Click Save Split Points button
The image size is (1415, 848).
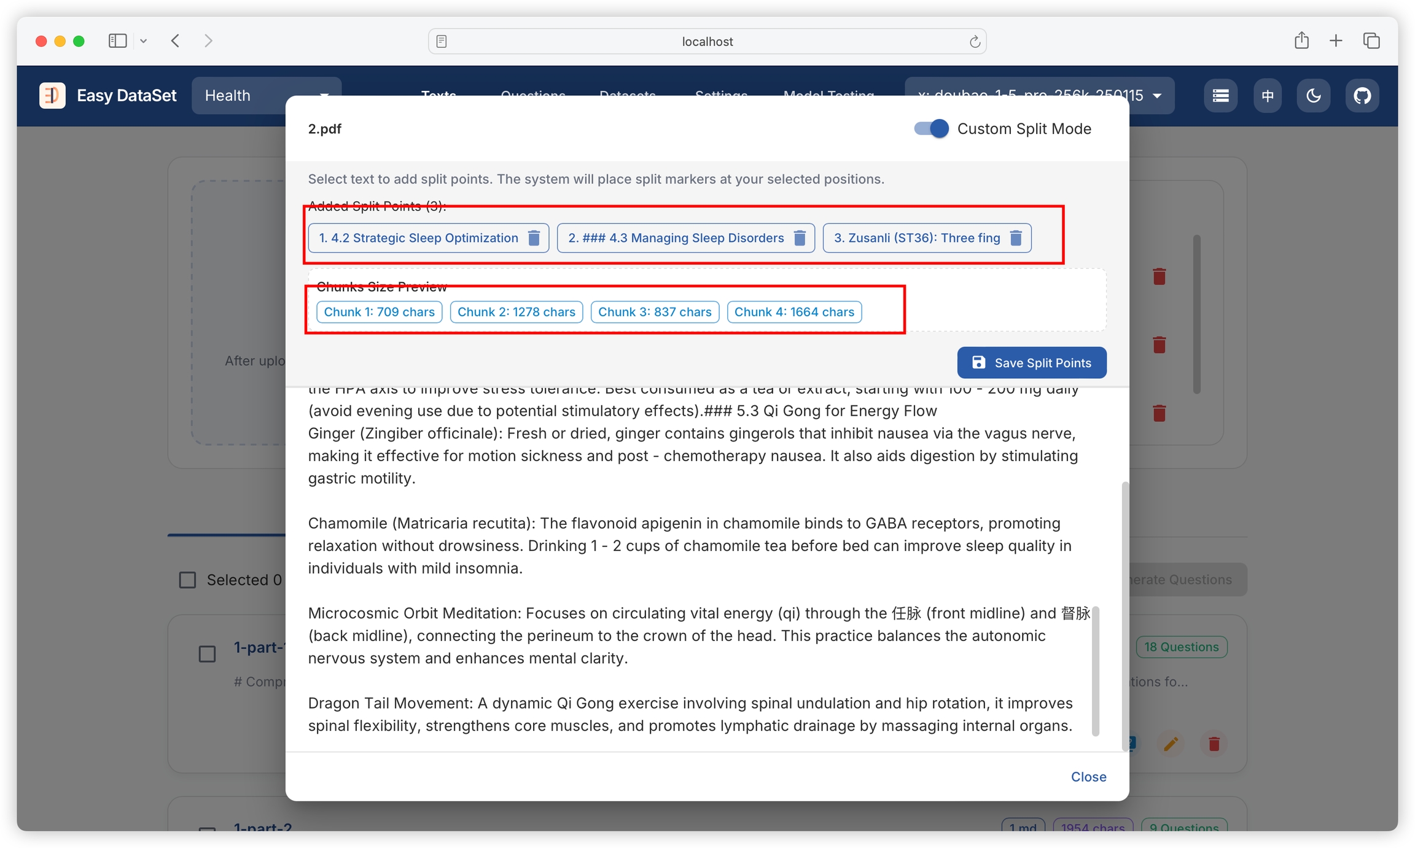[1031, 363]
